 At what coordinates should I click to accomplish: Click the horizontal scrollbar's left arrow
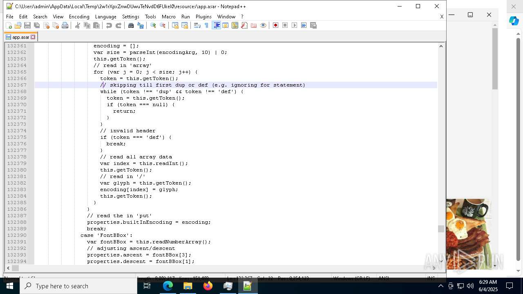8,268
